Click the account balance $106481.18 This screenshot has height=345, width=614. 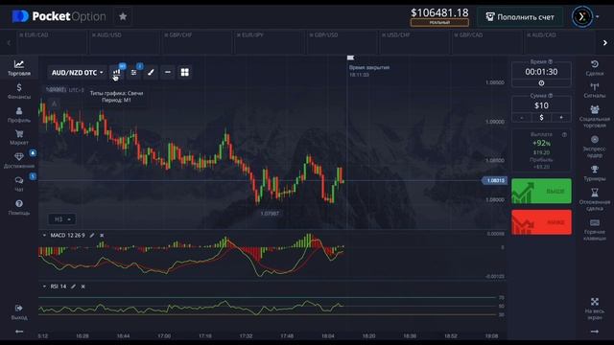(439, 12)
